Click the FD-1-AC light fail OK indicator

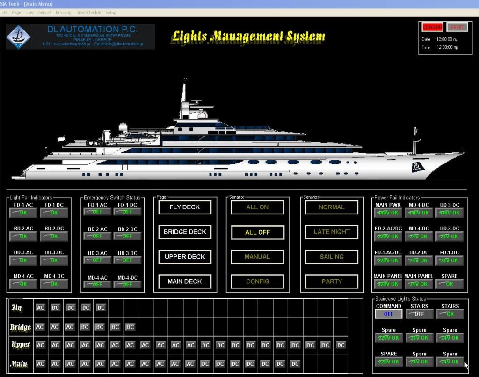(23, 213)
